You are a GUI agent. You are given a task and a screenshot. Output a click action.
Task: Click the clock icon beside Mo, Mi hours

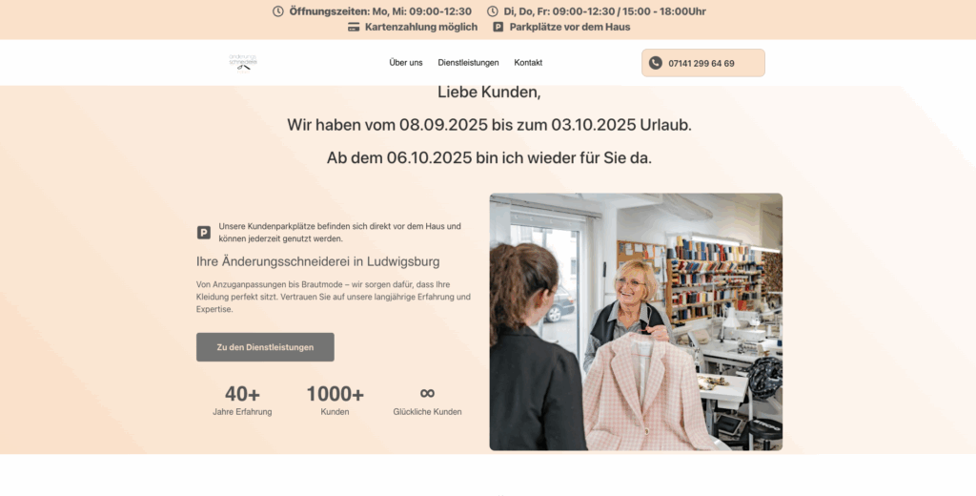point(277,11)
